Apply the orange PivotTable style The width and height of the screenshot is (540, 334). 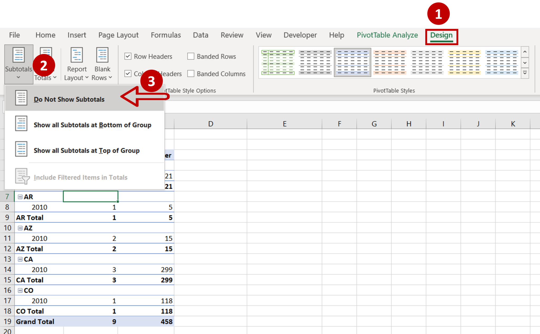390,62
